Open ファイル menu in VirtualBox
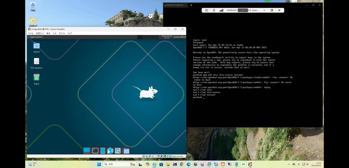Screen dimensions: 349x168 [x=31, y=33]
